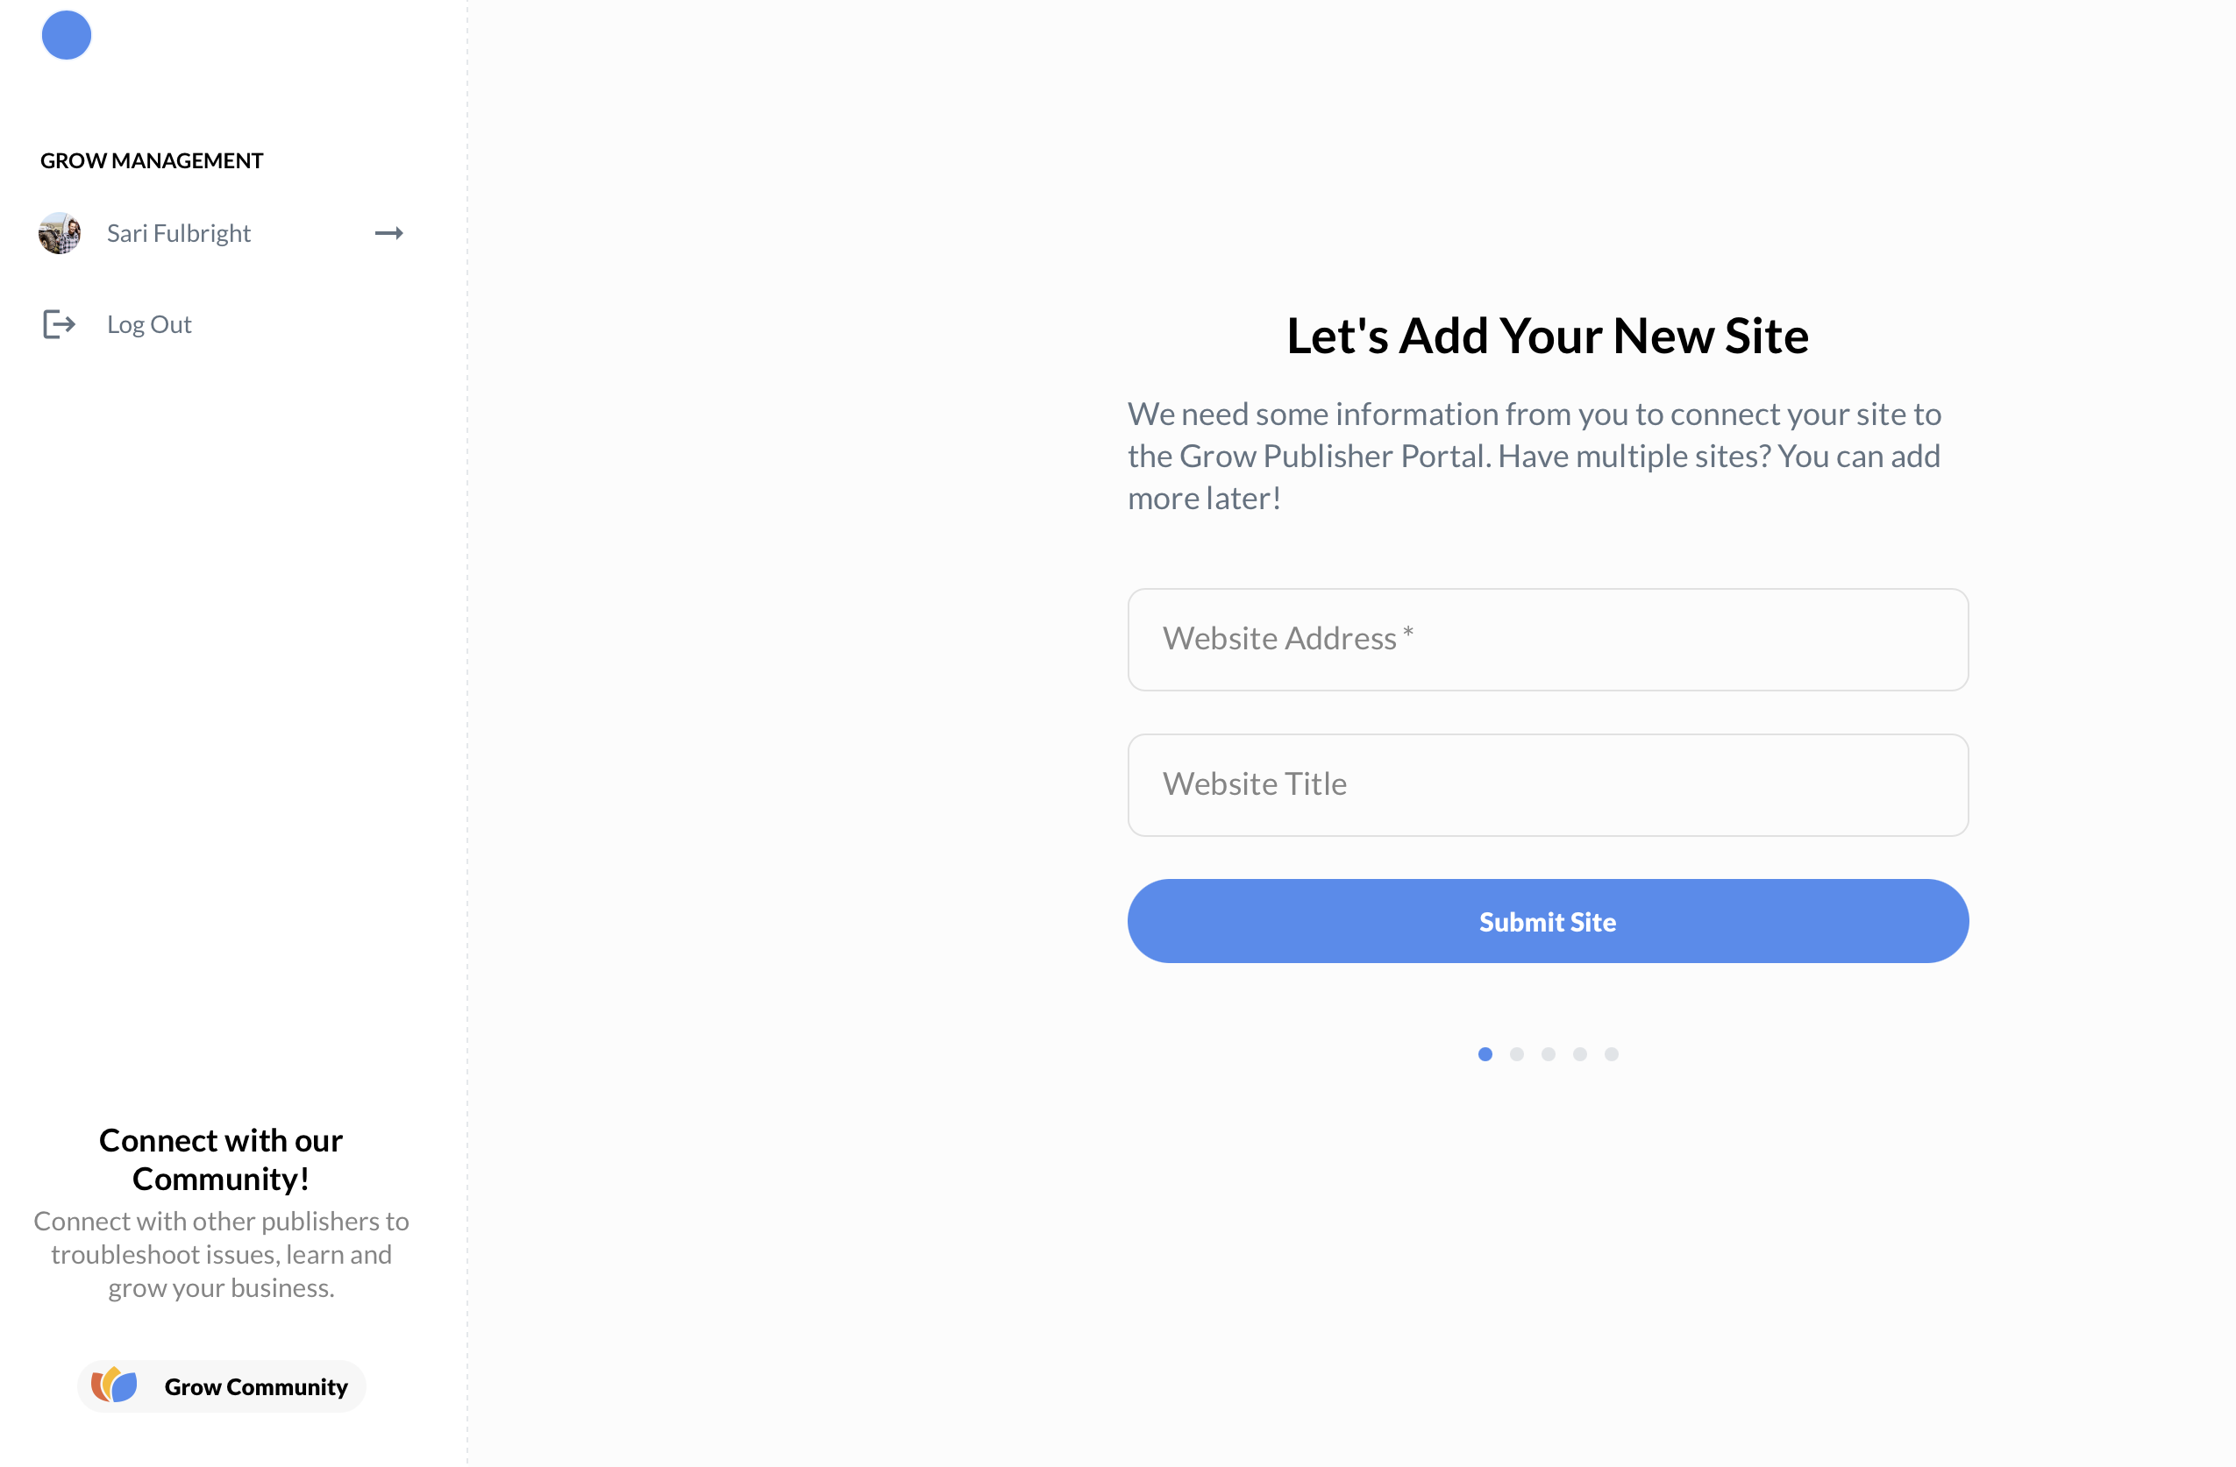Go to the third step dot
Viewport: 2236px width, 1467px height.
click(1549, 1053)
